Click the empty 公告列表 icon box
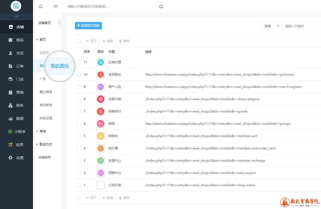 pos(101,185)
